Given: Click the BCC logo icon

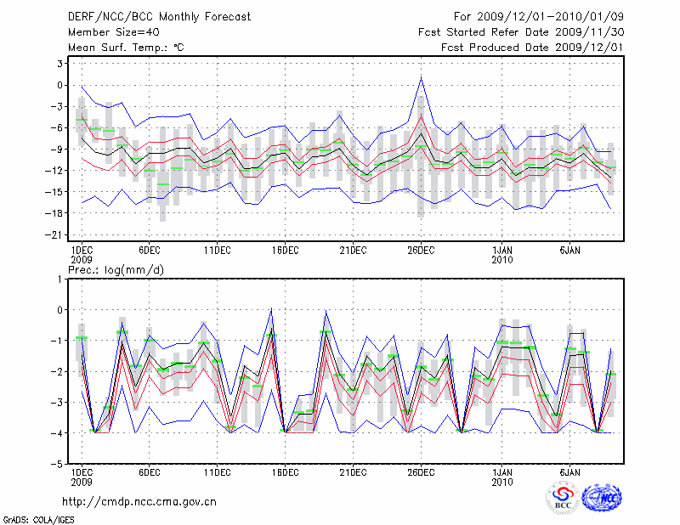Looking at the screenshot, I should coord(562,497).
